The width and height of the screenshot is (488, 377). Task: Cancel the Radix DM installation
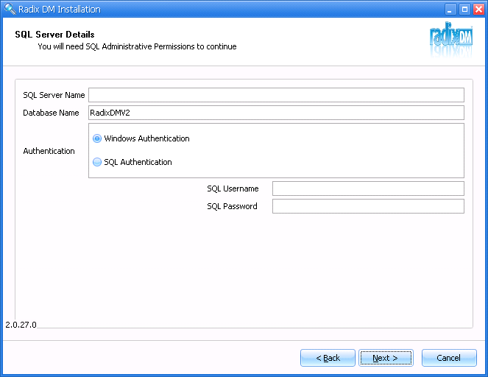pyautogui.click(x=449, y=358)
